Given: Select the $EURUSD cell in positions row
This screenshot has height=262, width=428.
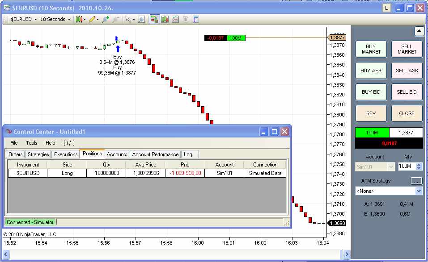Looking at the screenshot, I should [28, 173].
